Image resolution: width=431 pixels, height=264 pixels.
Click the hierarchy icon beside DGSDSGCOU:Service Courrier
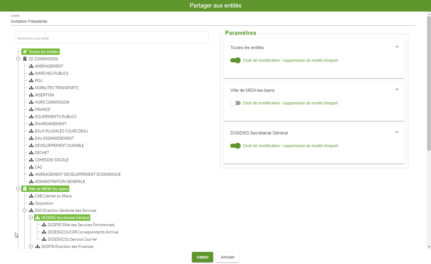click(x=44, y=239)
